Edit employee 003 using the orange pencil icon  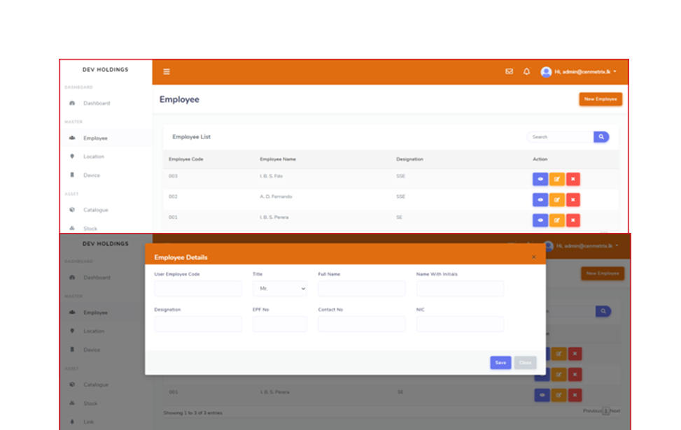(556, 179)
